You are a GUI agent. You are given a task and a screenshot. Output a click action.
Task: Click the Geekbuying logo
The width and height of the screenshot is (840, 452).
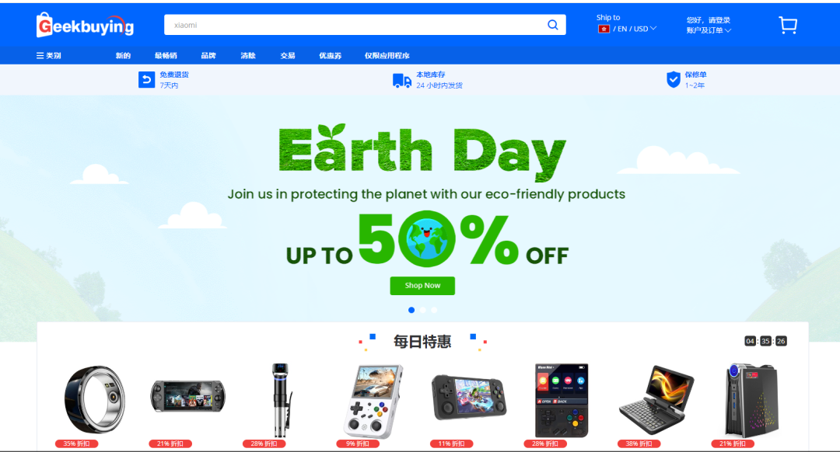point(86,25)
